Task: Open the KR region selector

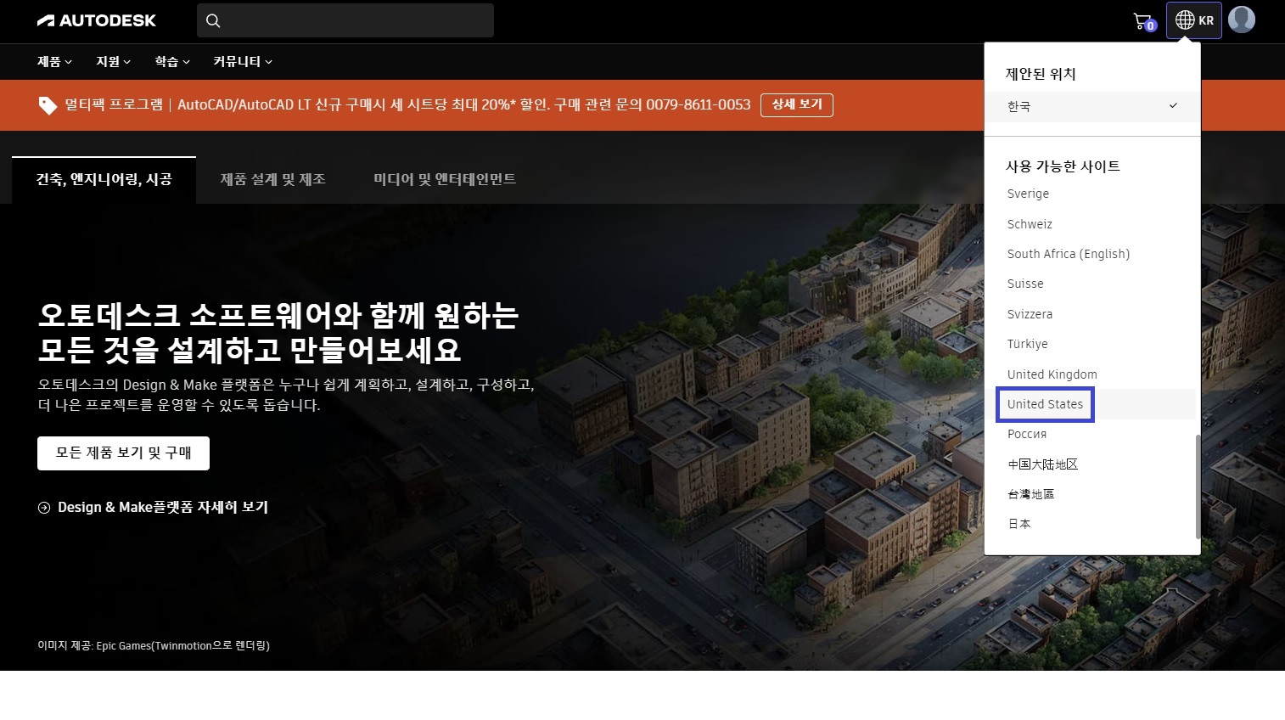Action: click(1194, 20)
